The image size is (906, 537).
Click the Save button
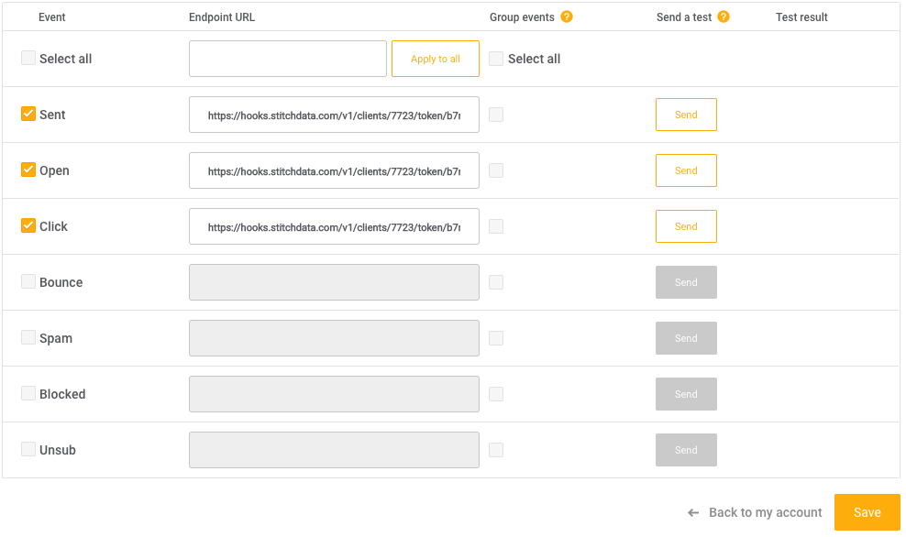point(867,512)
